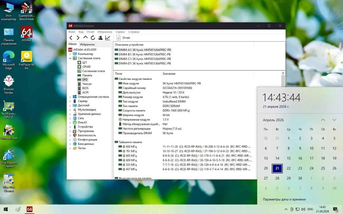Collapse the Системная плата tree node
The width and height of the screenshot is (343, 214).
point(70,58)
